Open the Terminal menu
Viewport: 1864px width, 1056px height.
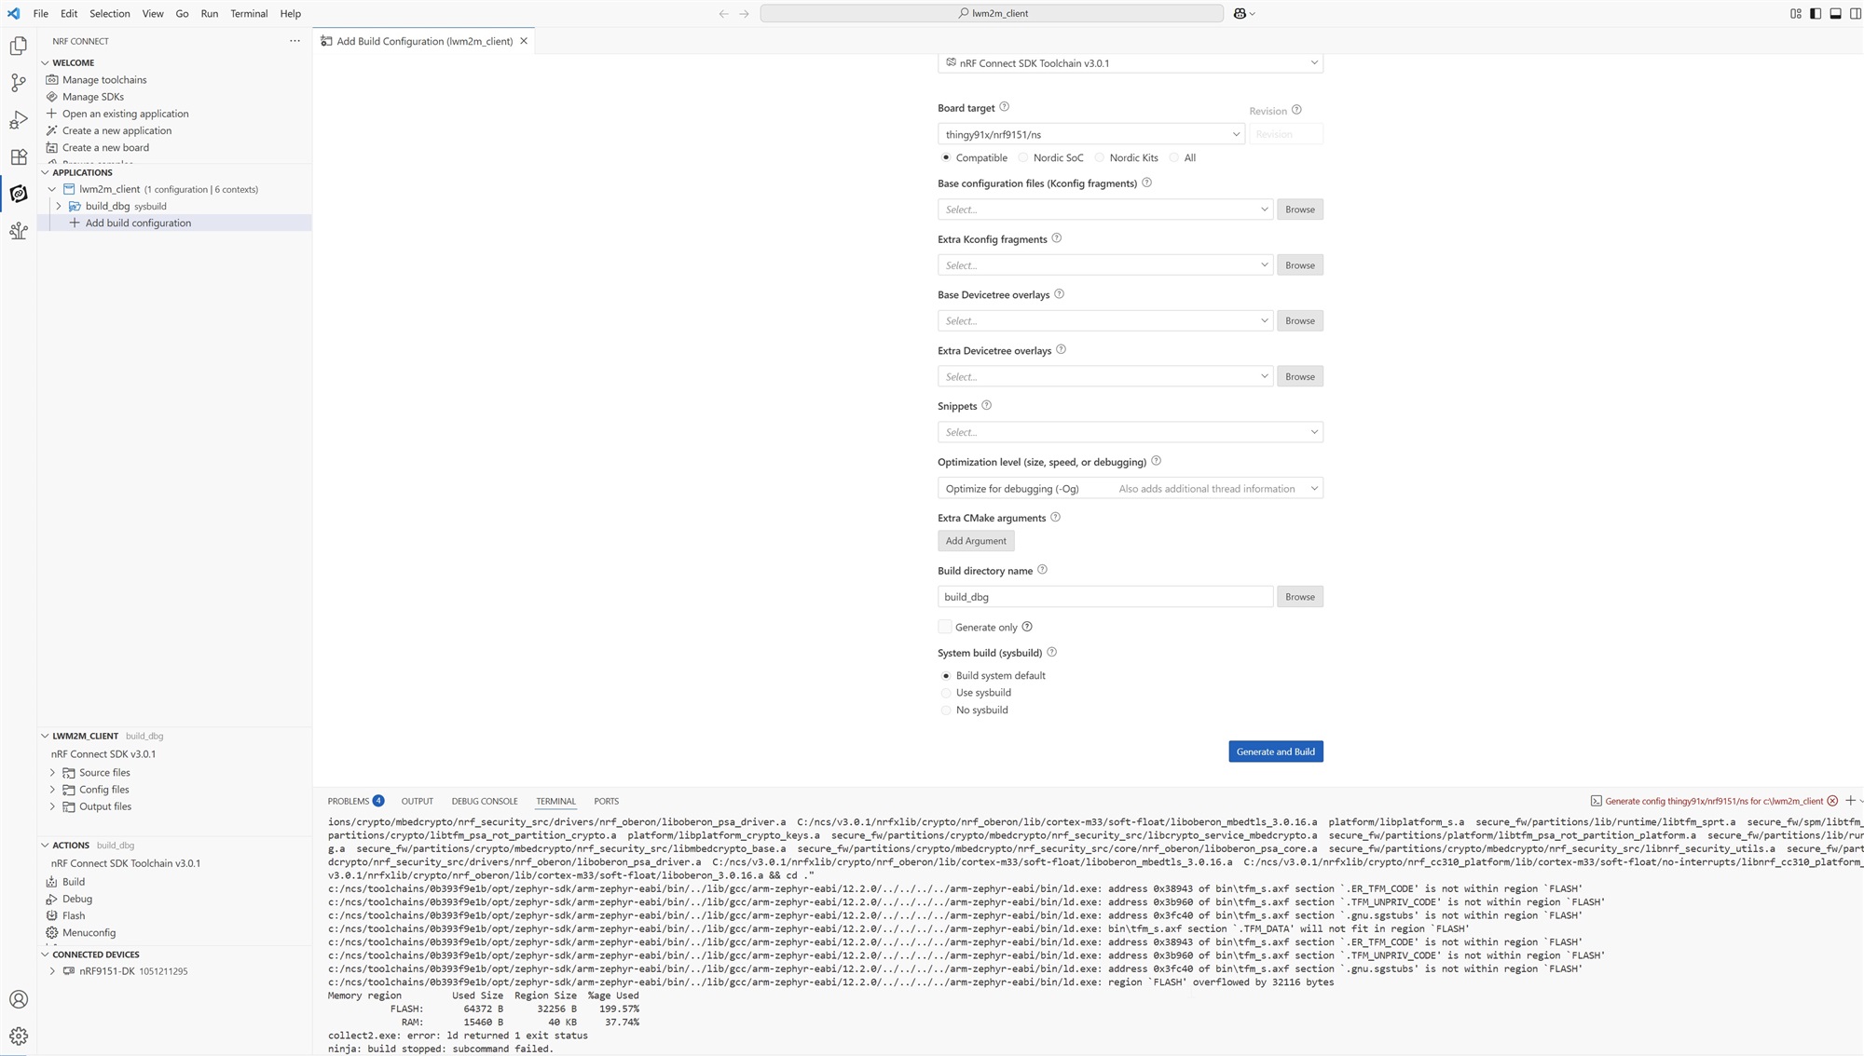(x=249, y=14)
